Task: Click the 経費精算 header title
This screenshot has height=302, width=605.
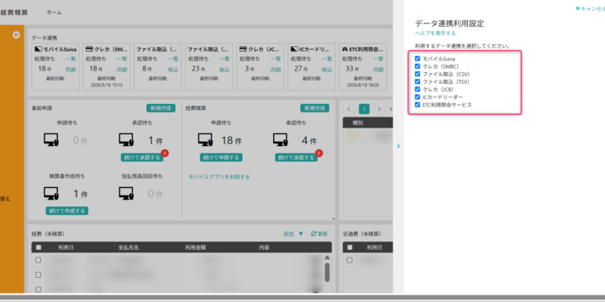Action: coord(14,13)
